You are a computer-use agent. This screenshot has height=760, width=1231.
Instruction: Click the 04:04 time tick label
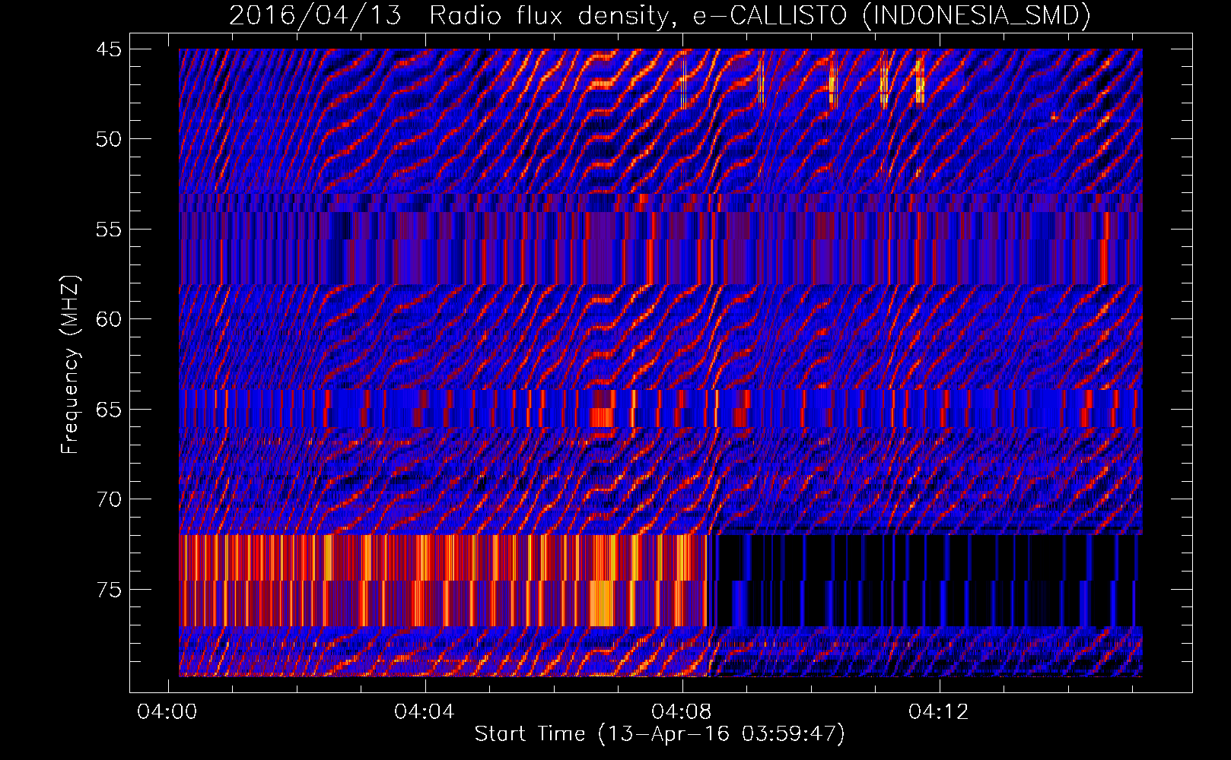(424, 712)
